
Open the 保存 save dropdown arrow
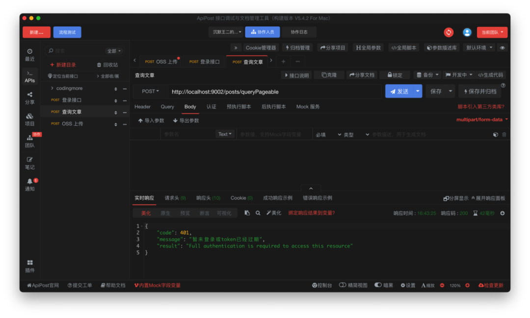tap(450, 91)
